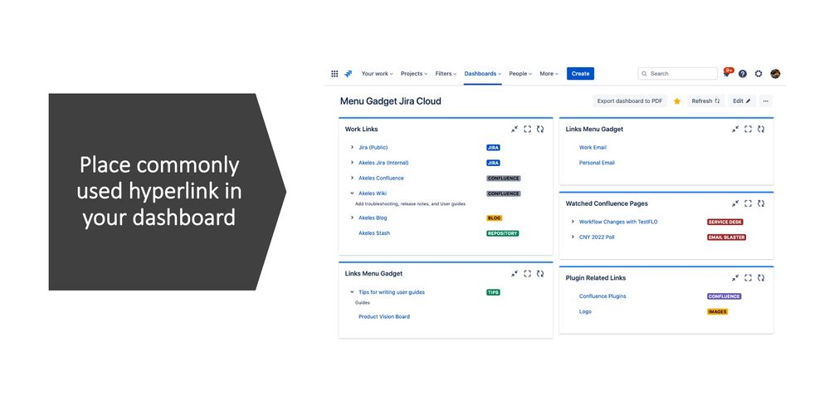Open the app switcher grid icon
This screenshot has width=829, height=406.
(334, 74)
